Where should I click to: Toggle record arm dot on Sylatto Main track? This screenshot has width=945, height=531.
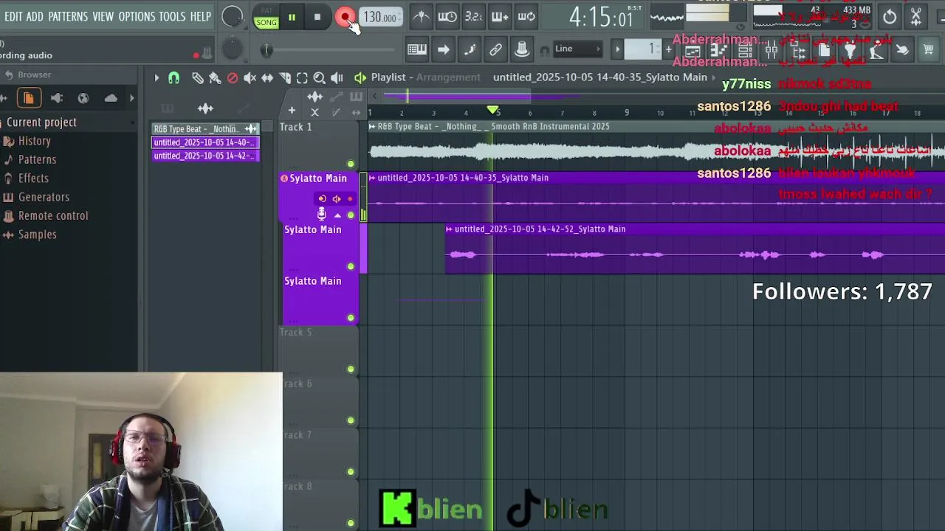350,198
